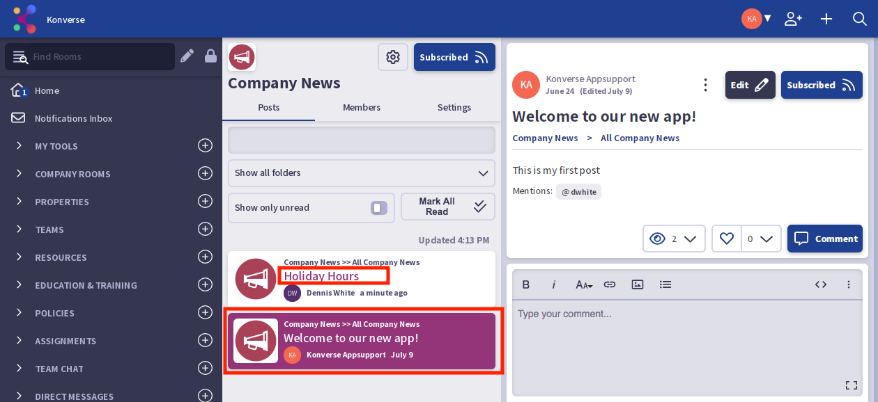878x402 pixels.
Task: Insert bulleted list in comment
Action: click(x=665, y=284)
